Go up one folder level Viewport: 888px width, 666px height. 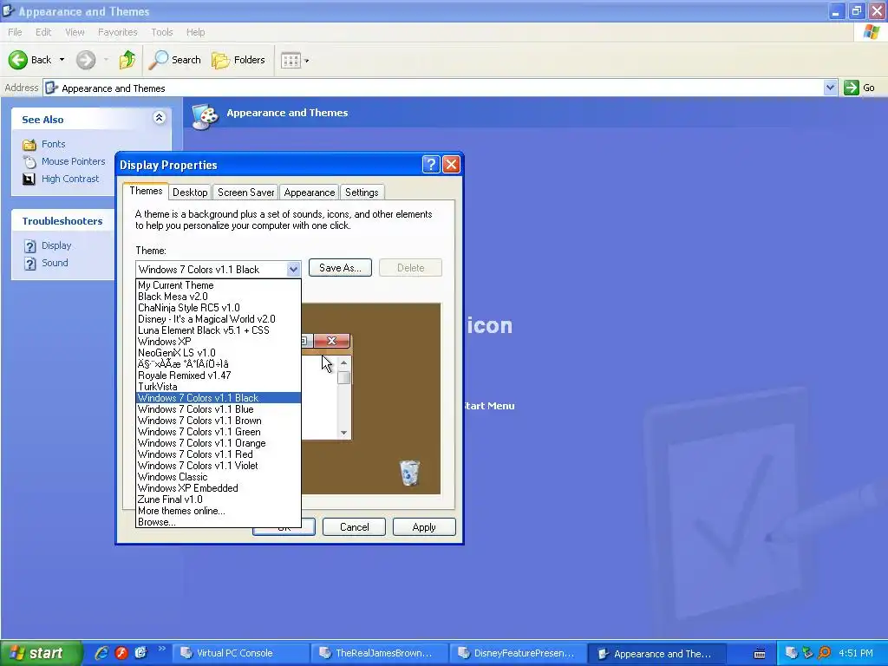coord(127,60)
